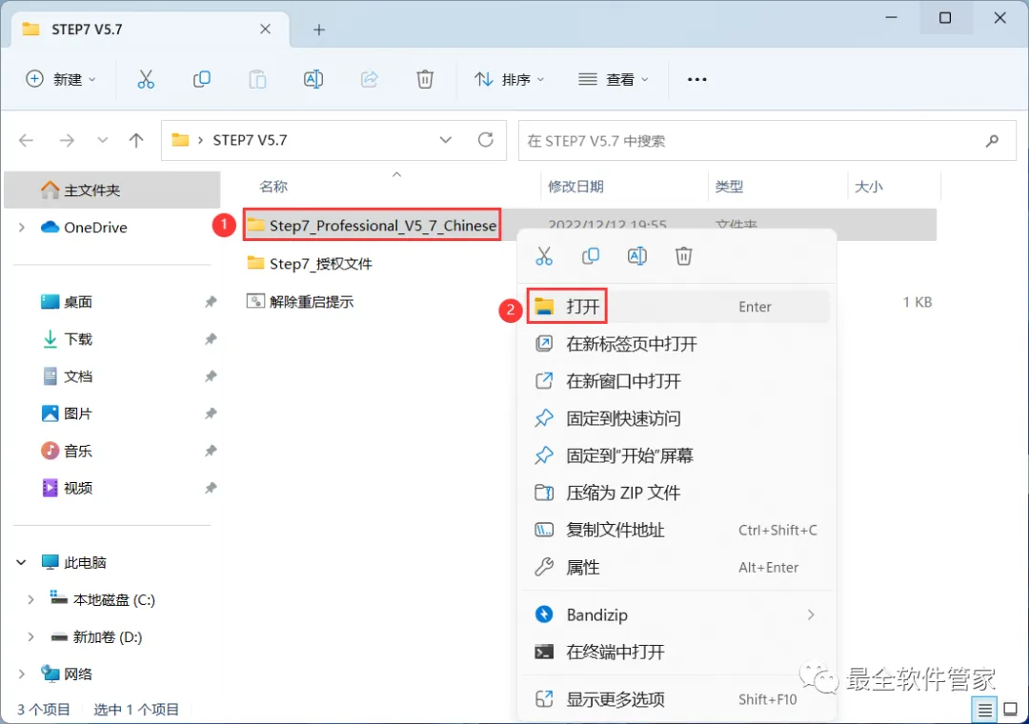Screen dimensions: 1029x724
Task: Unpin 桌面 via its pin icon
Action: [211, 302]
